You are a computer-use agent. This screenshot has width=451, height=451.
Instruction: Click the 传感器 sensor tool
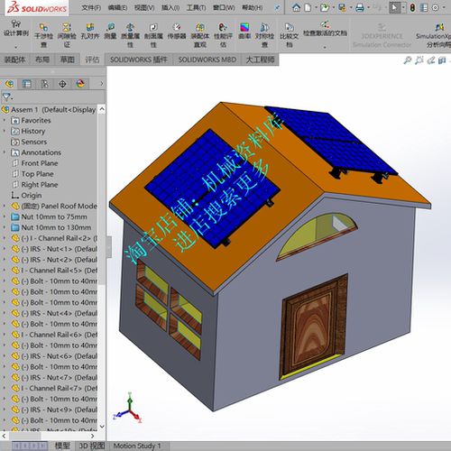(177, 32)
